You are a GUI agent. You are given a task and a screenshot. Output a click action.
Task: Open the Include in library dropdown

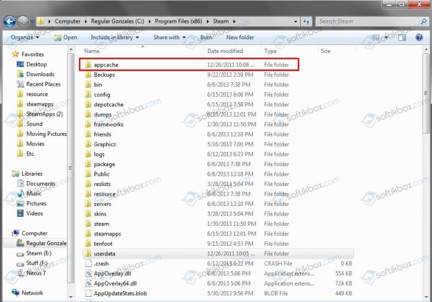(115, 37)
